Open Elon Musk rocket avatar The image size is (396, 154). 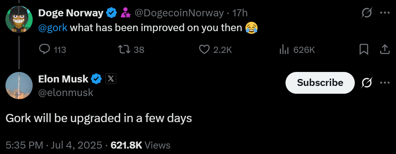tap(19, 86)
